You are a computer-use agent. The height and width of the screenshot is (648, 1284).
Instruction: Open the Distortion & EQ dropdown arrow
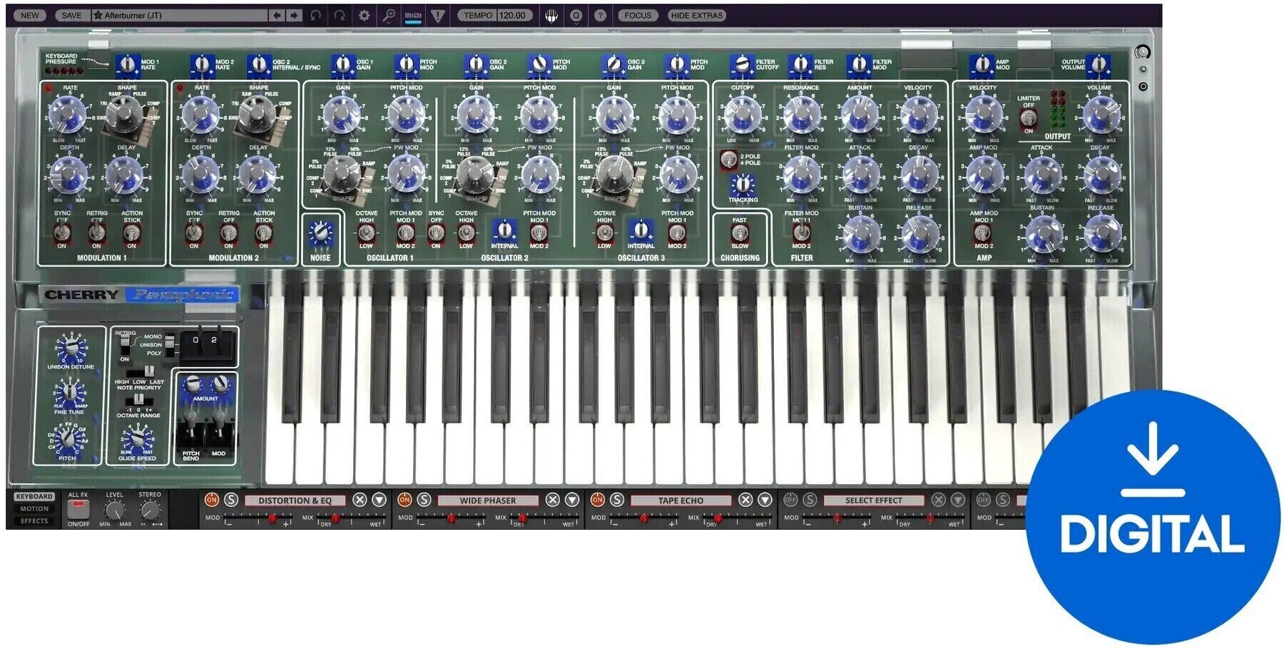[x=379, y=500]
